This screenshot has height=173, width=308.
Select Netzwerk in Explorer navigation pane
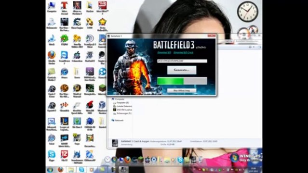pyautogui.click(x=118, y=120)
